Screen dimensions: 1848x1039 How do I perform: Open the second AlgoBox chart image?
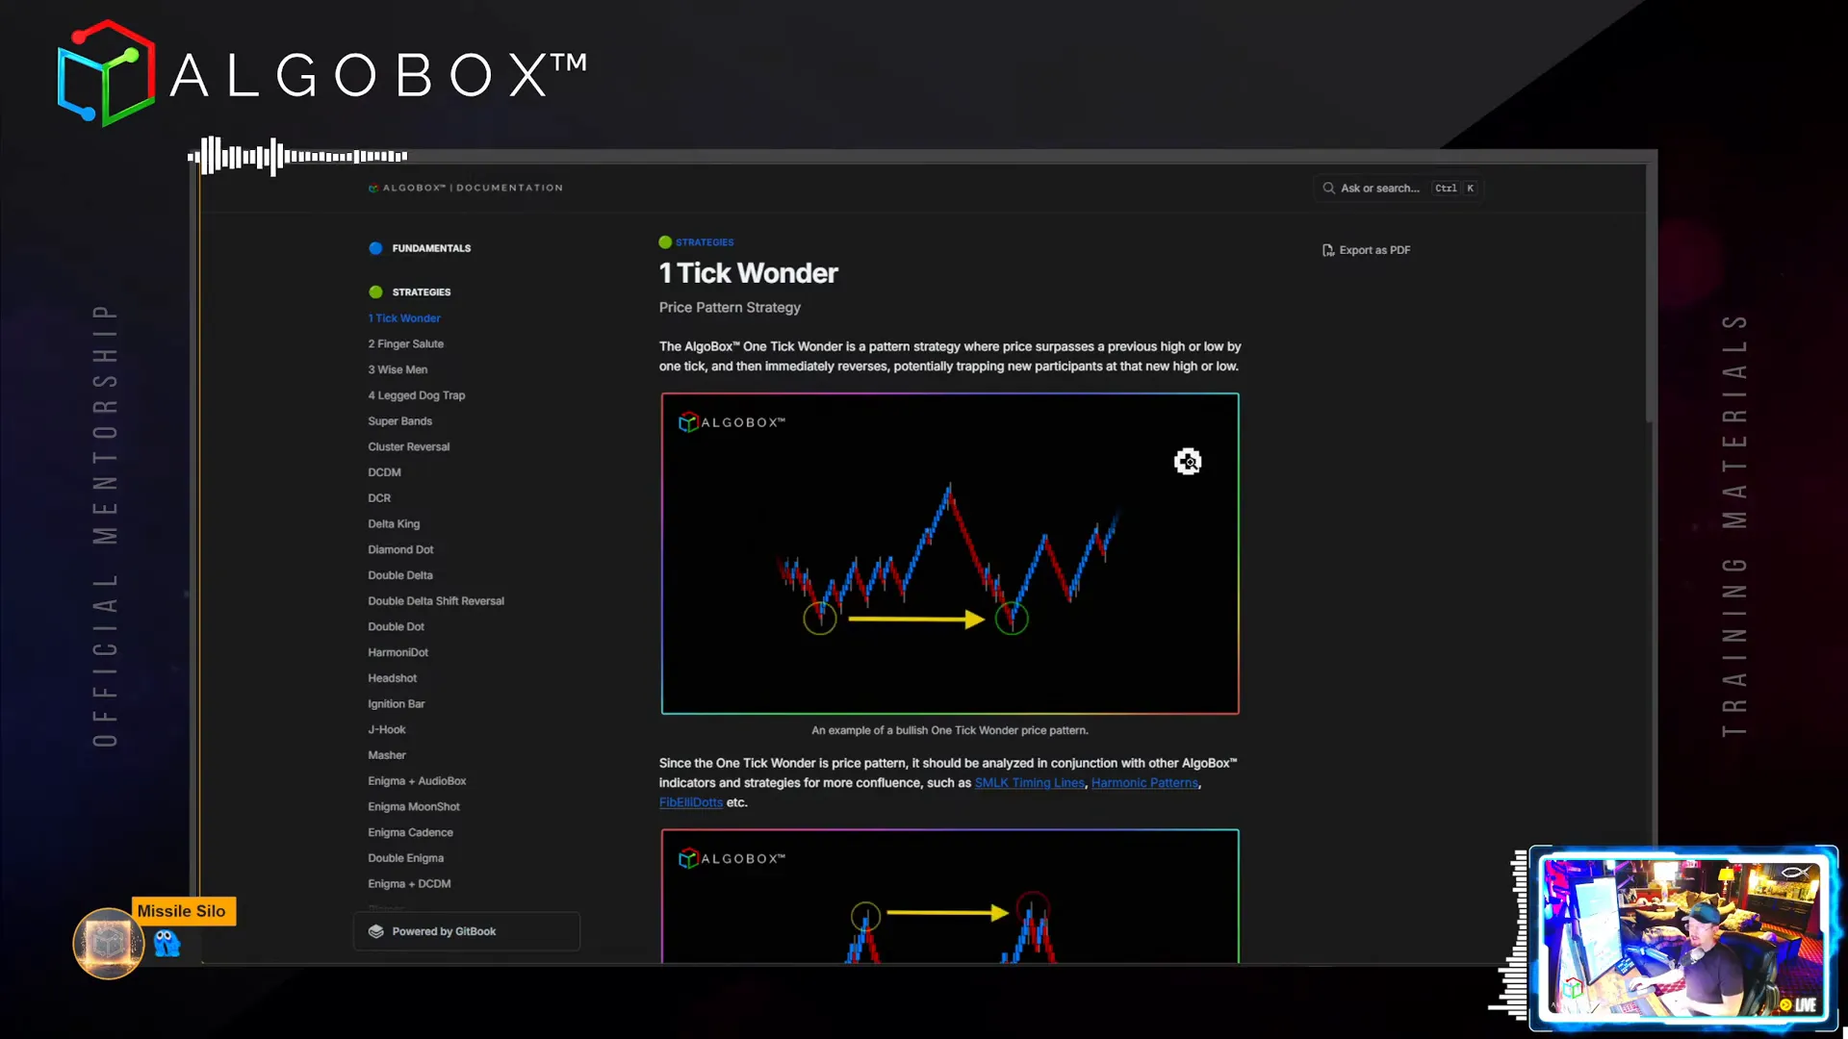pos(950,896)
